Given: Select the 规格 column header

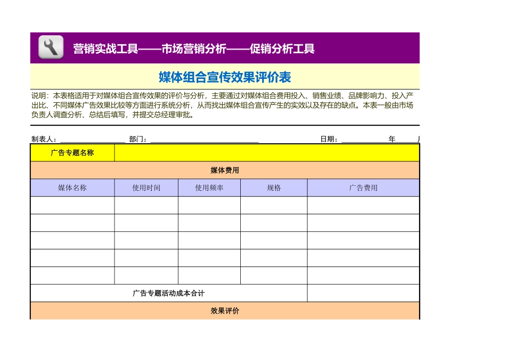Looking at the screenshot, I should click(273, 187).
